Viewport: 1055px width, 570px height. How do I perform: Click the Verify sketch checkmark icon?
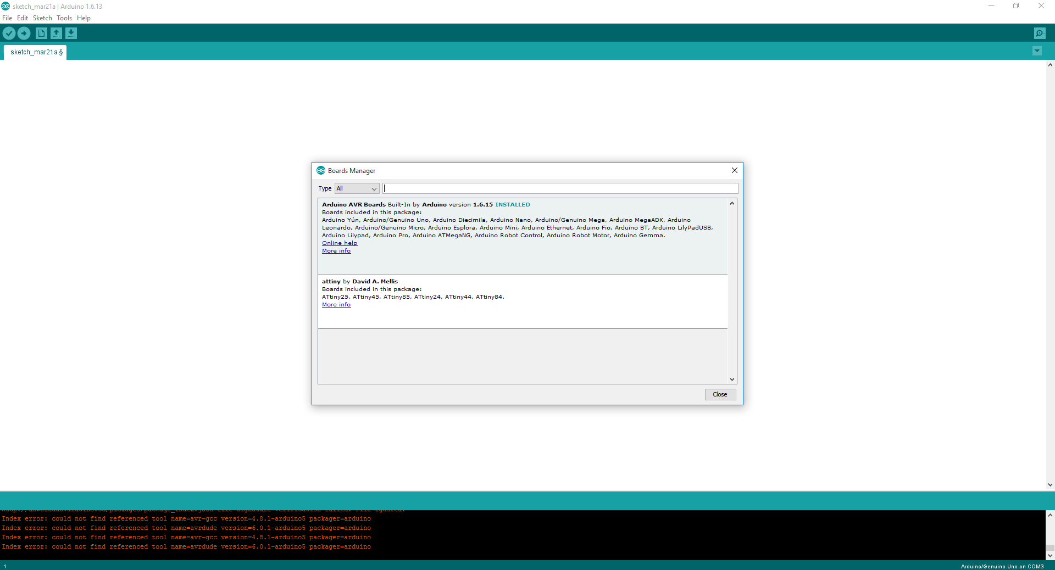tap(9, 33)
